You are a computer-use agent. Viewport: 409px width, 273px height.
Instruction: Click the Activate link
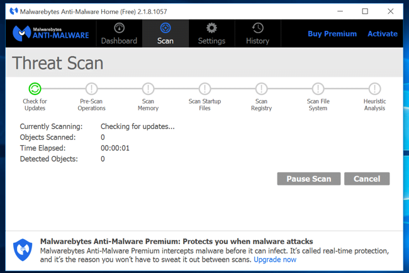[383, 33]
